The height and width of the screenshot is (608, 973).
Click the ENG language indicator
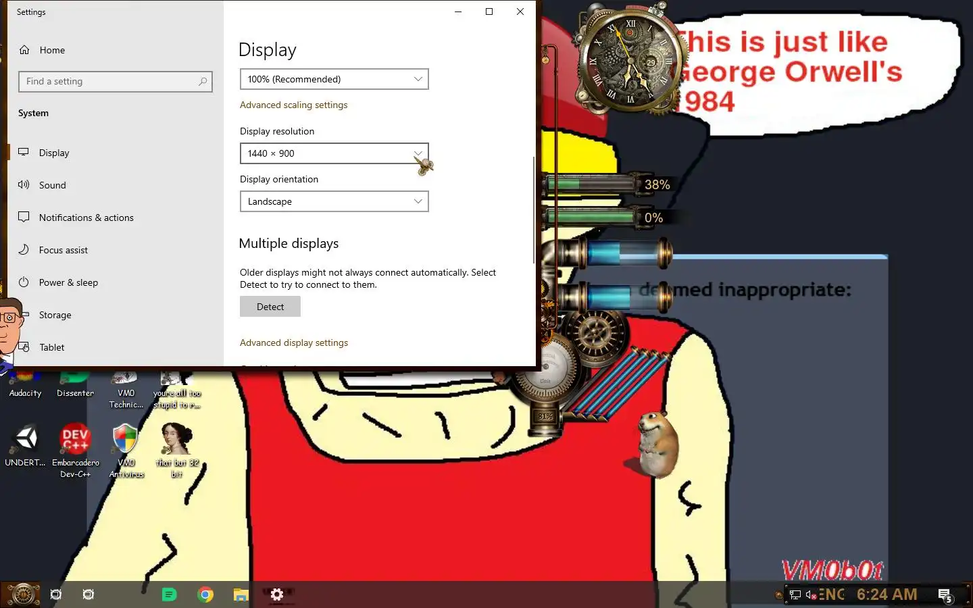coord(832,594)
